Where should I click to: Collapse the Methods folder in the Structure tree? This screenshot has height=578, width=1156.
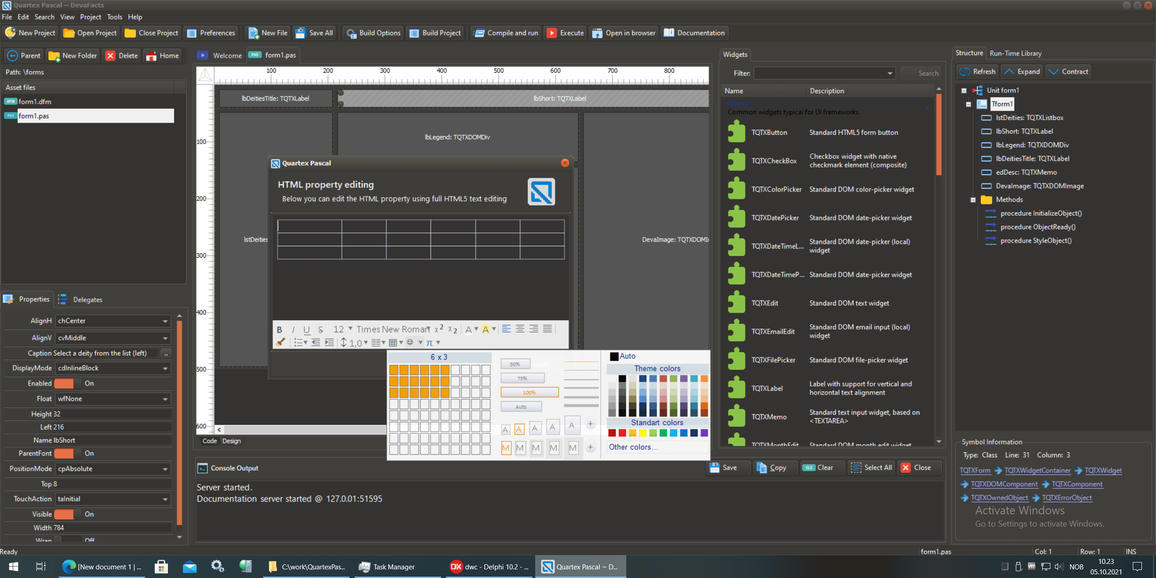coord(973,200)
